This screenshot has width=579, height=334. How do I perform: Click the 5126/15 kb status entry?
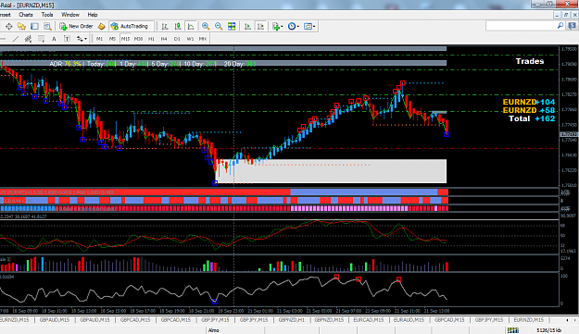(x=549, y=330)
